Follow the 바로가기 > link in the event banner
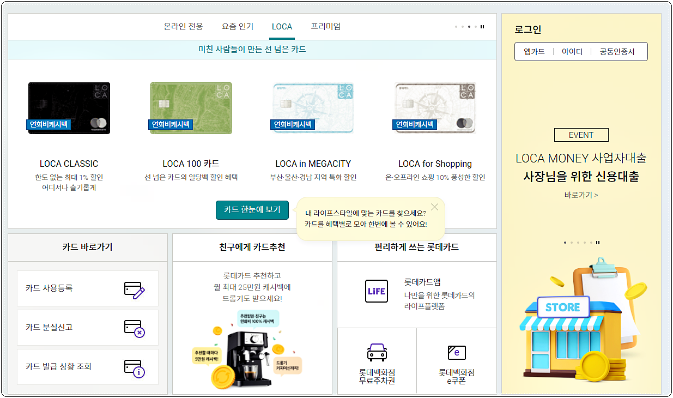 coord(581,195)
